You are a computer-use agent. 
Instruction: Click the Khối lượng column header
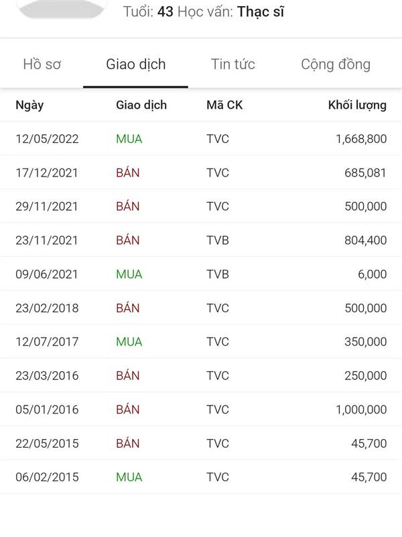tap(357, 105)
